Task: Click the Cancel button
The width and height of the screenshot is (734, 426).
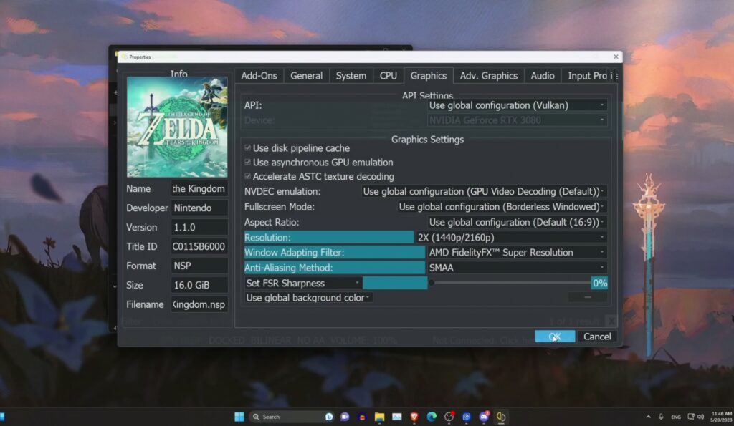Action: pos(597,337)
